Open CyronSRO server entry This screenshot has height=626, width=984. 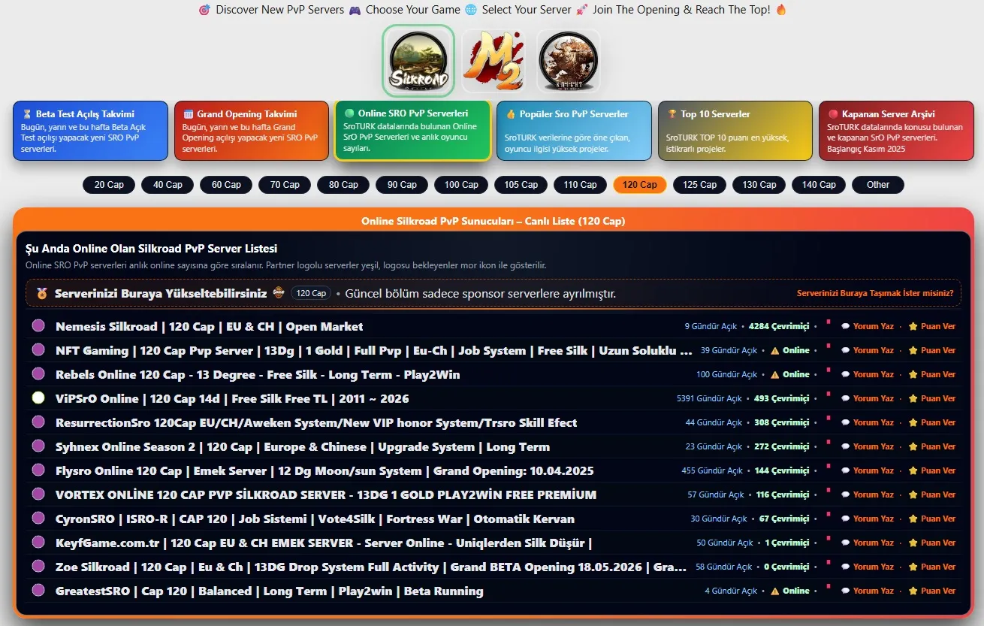[x=315, y=519]
